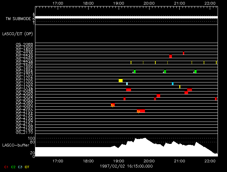Select the red block on the OS_2059 row
The height and width of the screenshot is (172, 227).
(x=158, y=96)
